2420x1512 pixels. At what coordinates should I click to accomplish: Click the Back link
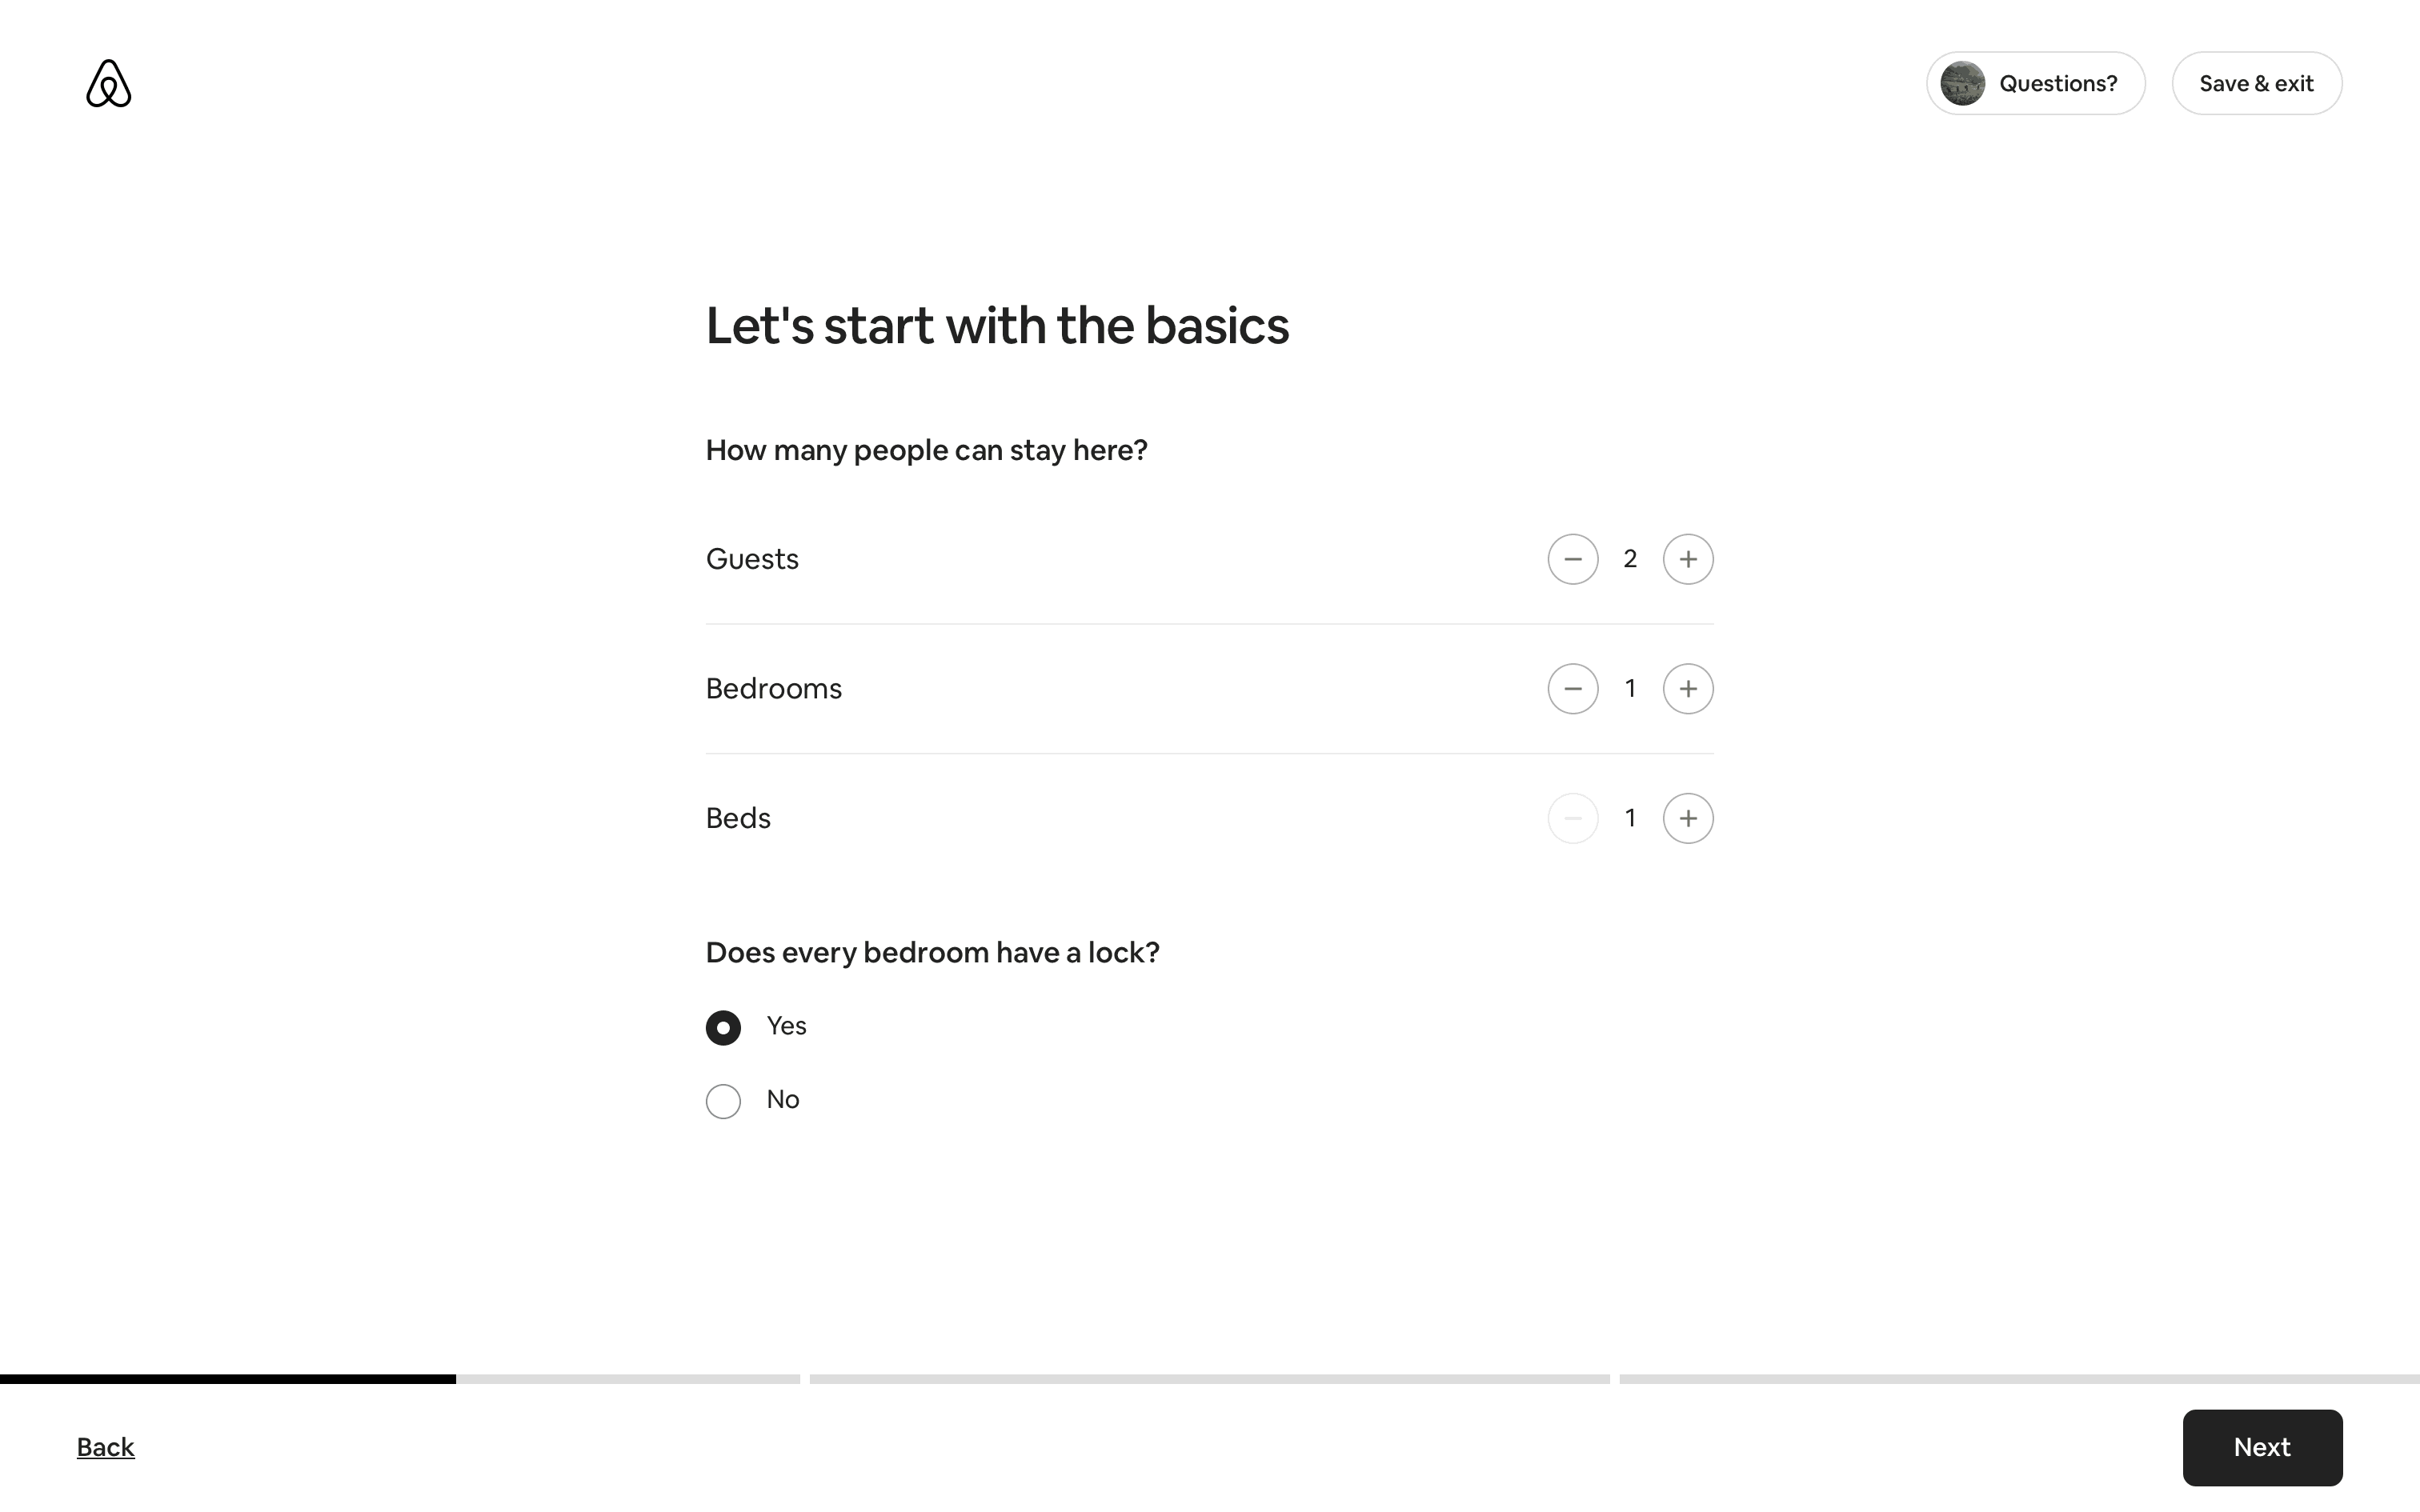point(105,1447)
